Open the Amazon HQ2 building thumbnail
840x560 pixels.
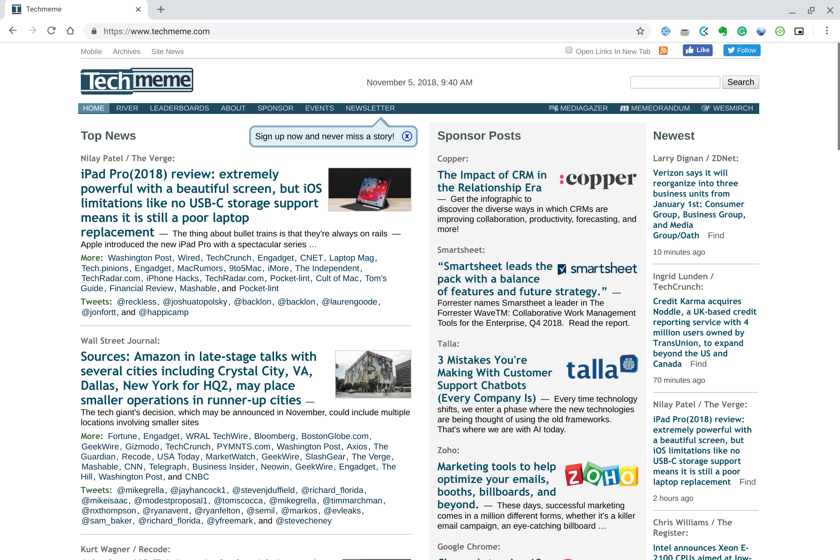pos(373,374)
